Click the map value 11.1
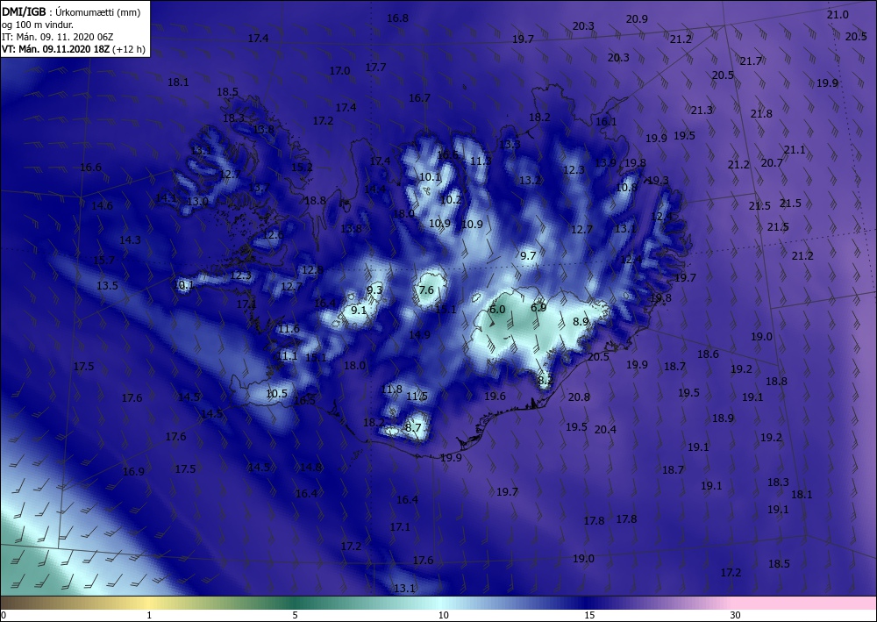This screenshot has width=877, height=622. point(287,356)
